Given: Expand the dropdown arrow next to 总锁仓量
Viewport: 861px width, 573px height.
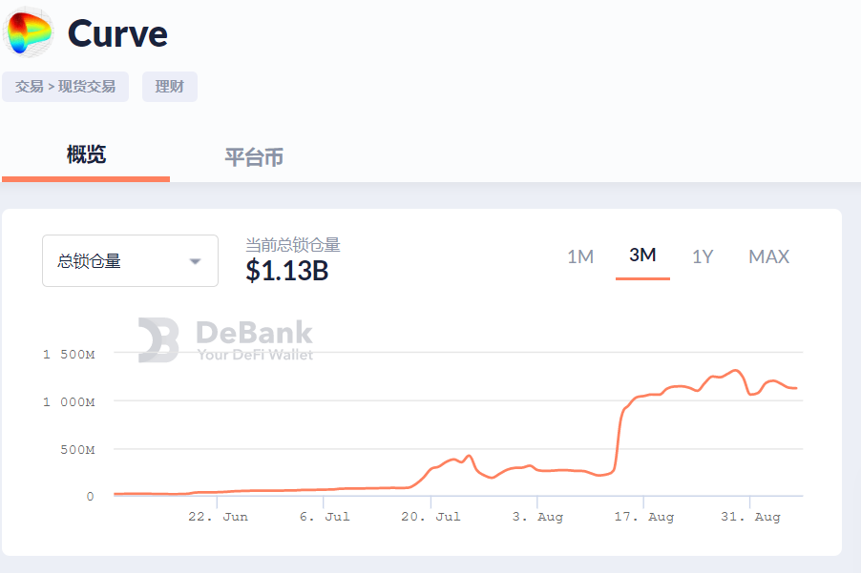Looking at the screenshot, I should pyautogui.click(x=195, y=261).
